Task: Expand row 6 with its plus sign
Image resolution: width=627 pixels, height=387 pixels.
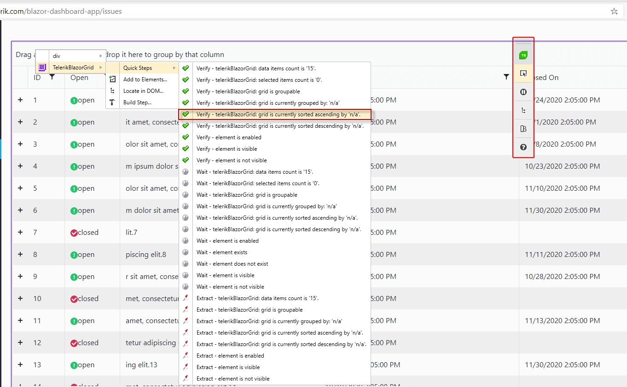Action: [x=20, y=210]
